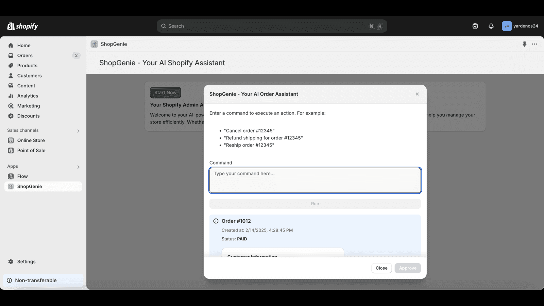Image resolution: width=544 pixels, height=306 pixels.
Task: Type in the Command text field
Action: pyautogui.click(x=315, y=180)
